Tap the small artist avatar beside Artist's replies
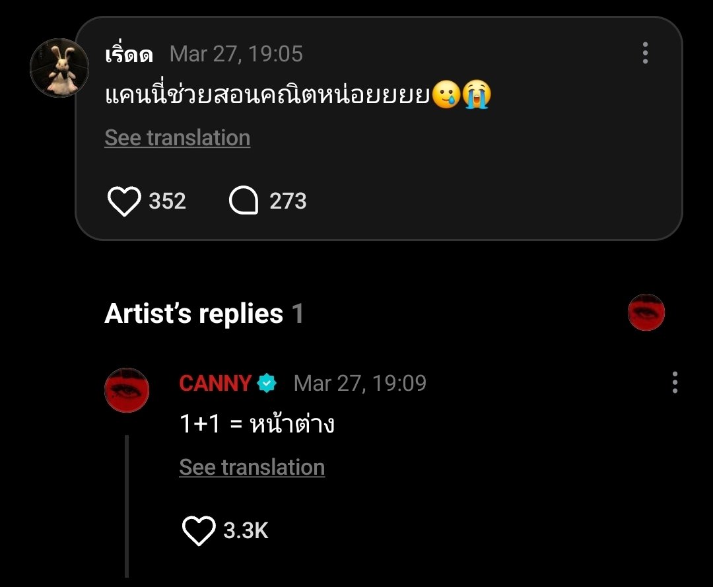 click(x=646, y=312)
